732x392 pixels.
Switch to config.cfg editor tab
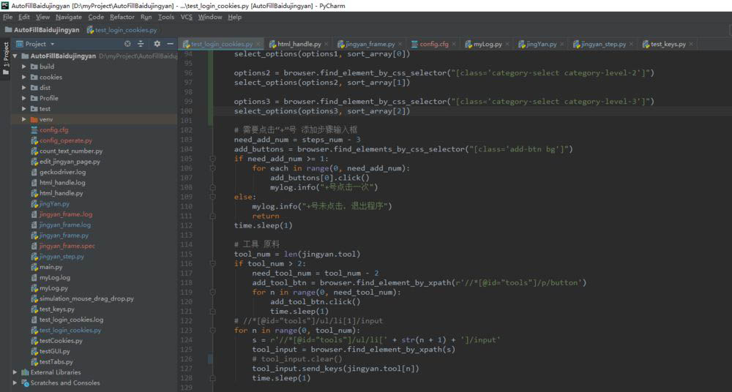click(433, 45)
